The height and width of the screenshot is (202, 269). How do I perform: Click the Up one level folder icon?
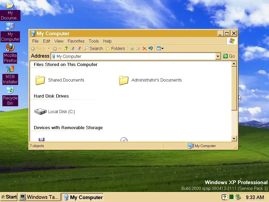pyautogui.click(x=66, y=48)
